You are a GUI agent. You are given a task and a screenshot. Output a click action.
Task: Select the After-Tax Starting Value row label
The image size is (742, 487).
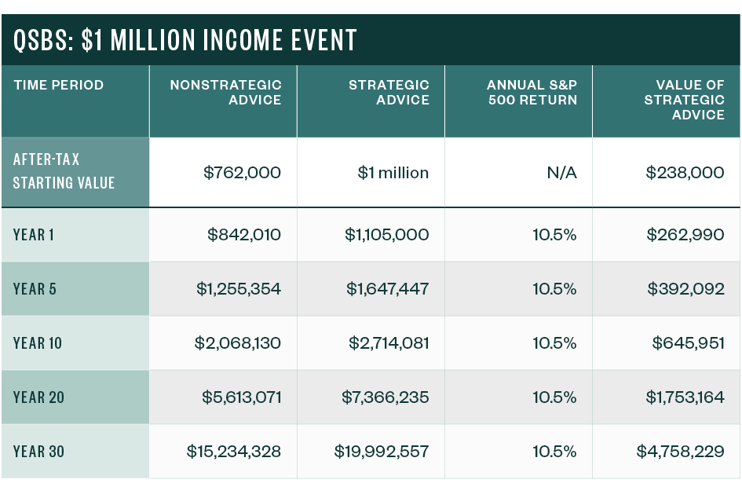pyautogui.click(x=64, y=171)
